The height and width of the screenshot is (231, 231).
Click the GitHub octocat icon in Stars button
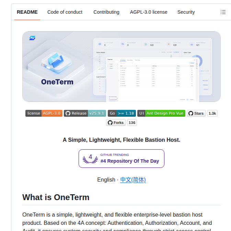[x=191, y=113]
